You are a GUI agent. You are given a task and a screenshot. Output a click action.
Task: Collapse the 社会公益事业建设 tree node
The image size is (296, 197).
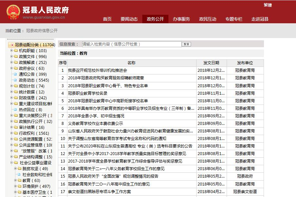click(11, 162)
